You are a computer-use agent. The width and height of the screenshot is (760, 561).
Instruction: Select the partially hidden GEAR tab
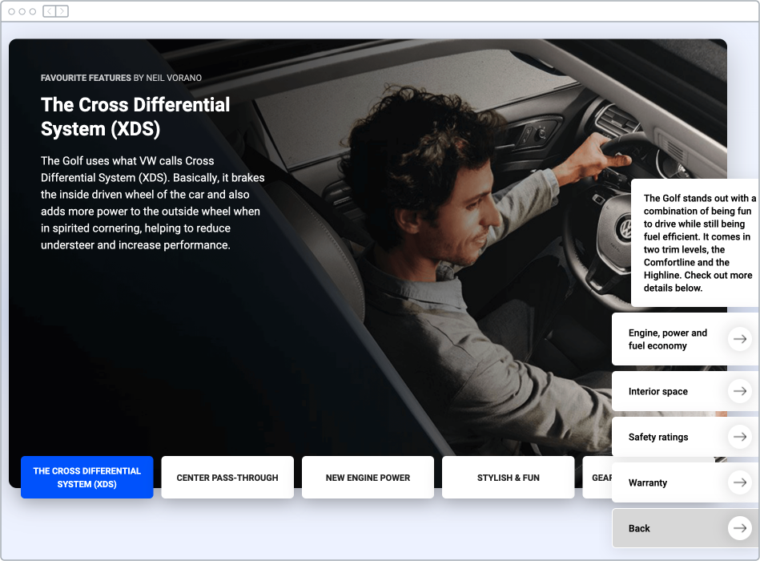[597, 477]
